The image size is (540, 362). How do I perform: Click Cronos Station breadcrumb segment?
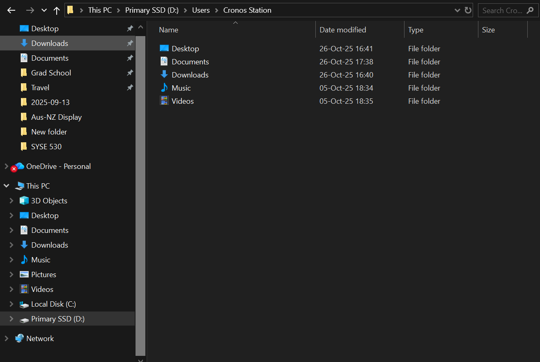[247, 10]
